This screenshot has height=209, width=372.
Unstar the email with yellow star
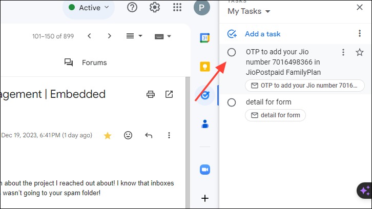pos(108,135)
